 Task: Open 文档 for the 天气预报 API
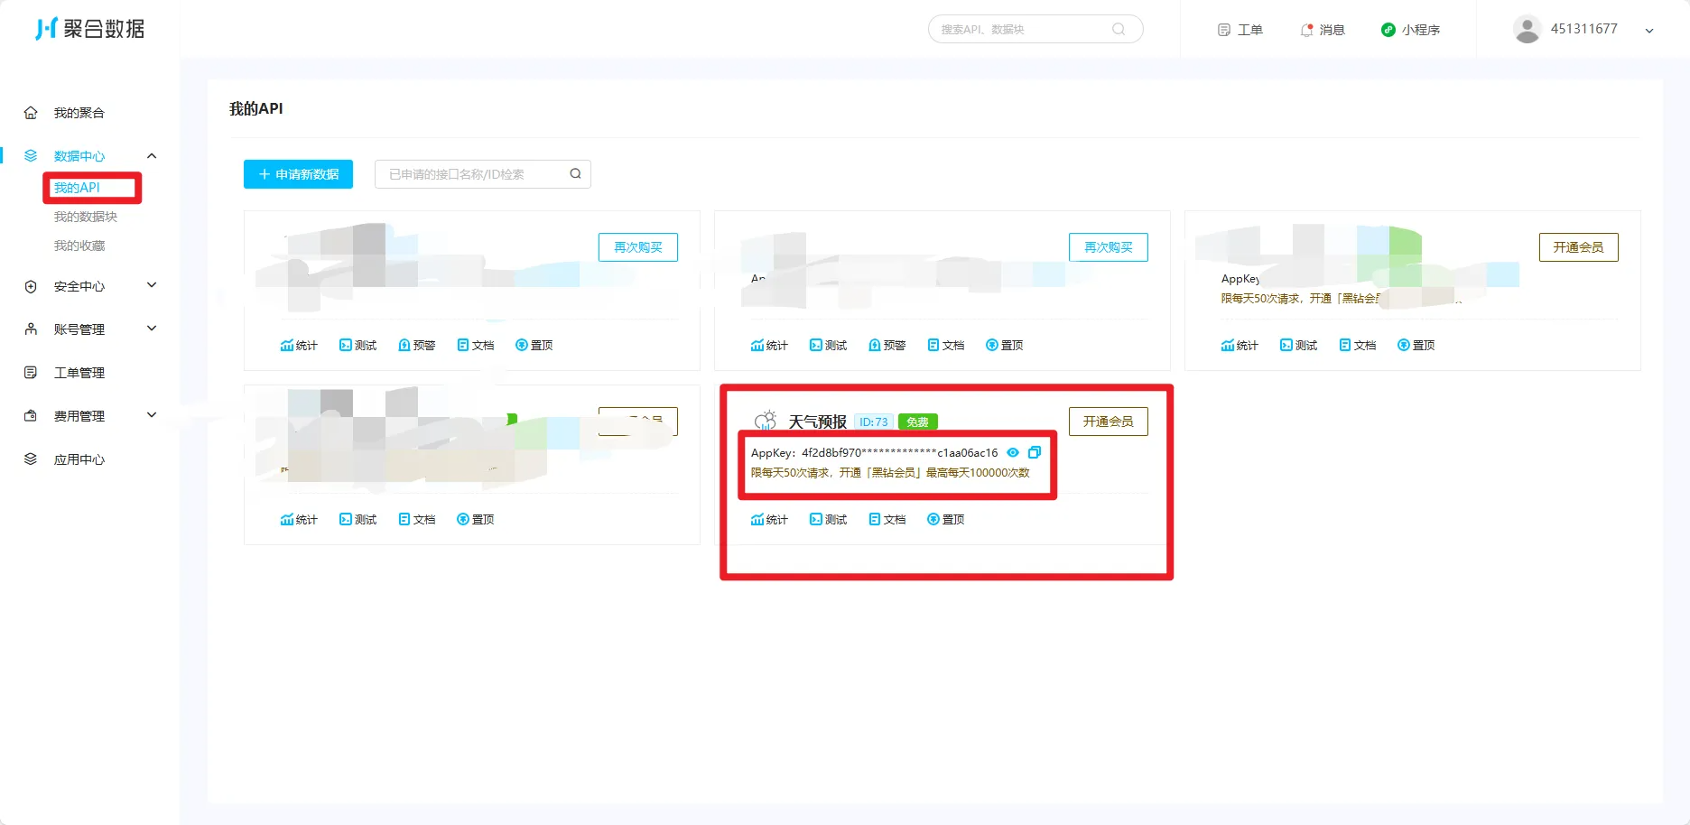887,519
